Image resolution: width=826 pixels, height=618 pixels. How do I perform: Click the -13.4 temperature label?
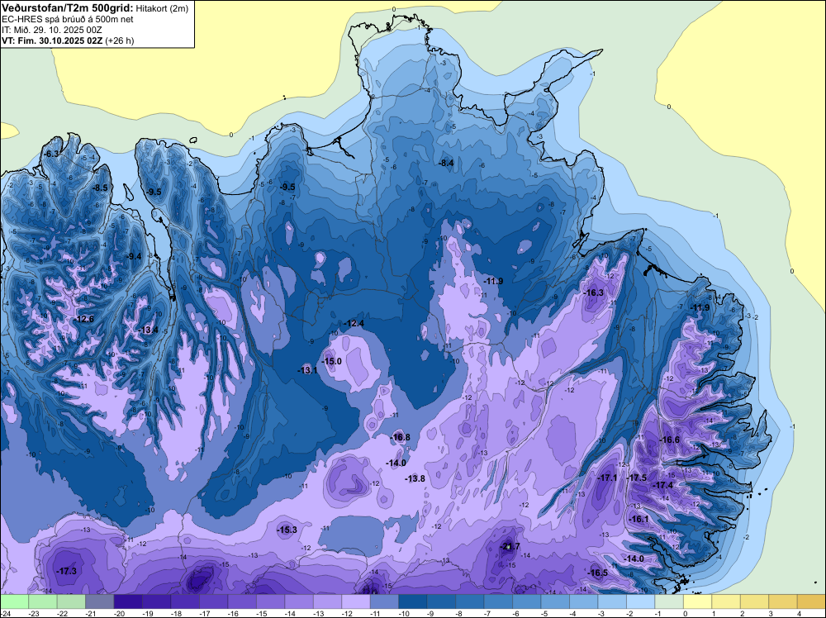148,330
